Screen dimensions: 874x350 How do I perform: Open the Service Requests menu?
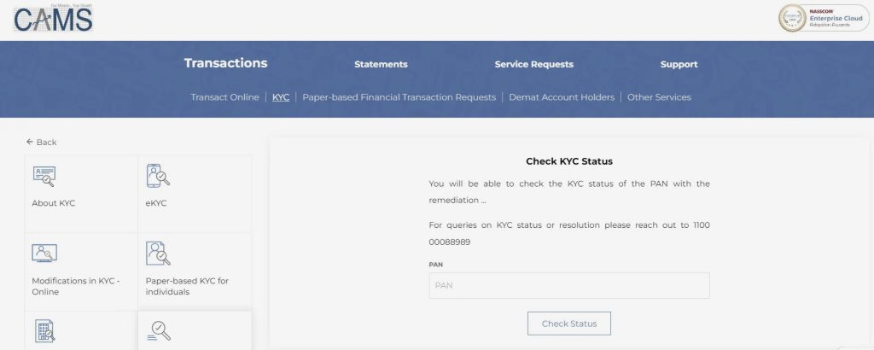(534, 64)
